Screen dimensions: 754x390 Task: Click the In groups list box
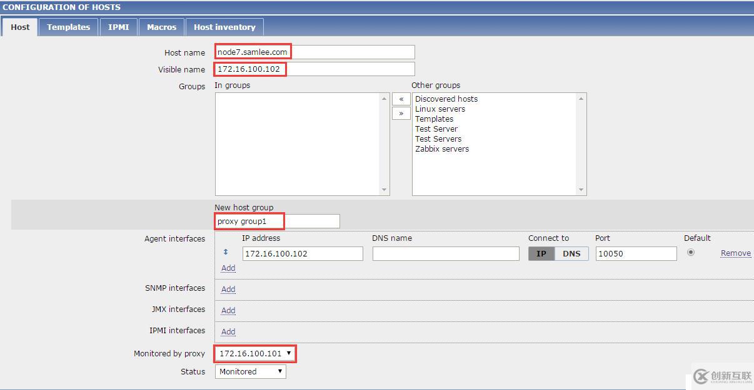click(302, 144)
